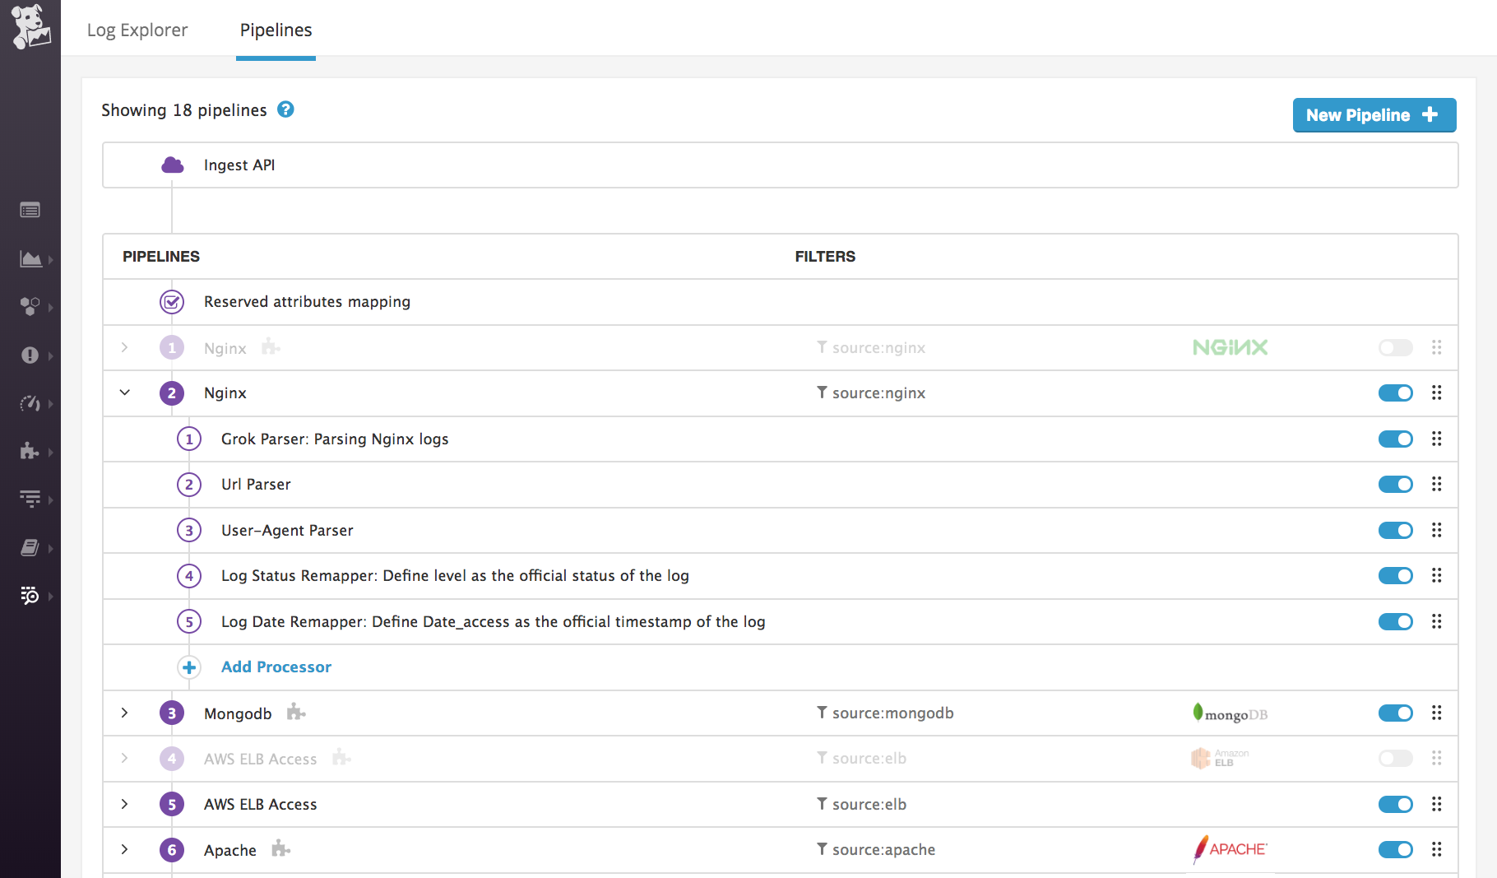
Task: Click the Datadog logo in the sidebar
Action: pyautogui.click(x=30, y=27)
